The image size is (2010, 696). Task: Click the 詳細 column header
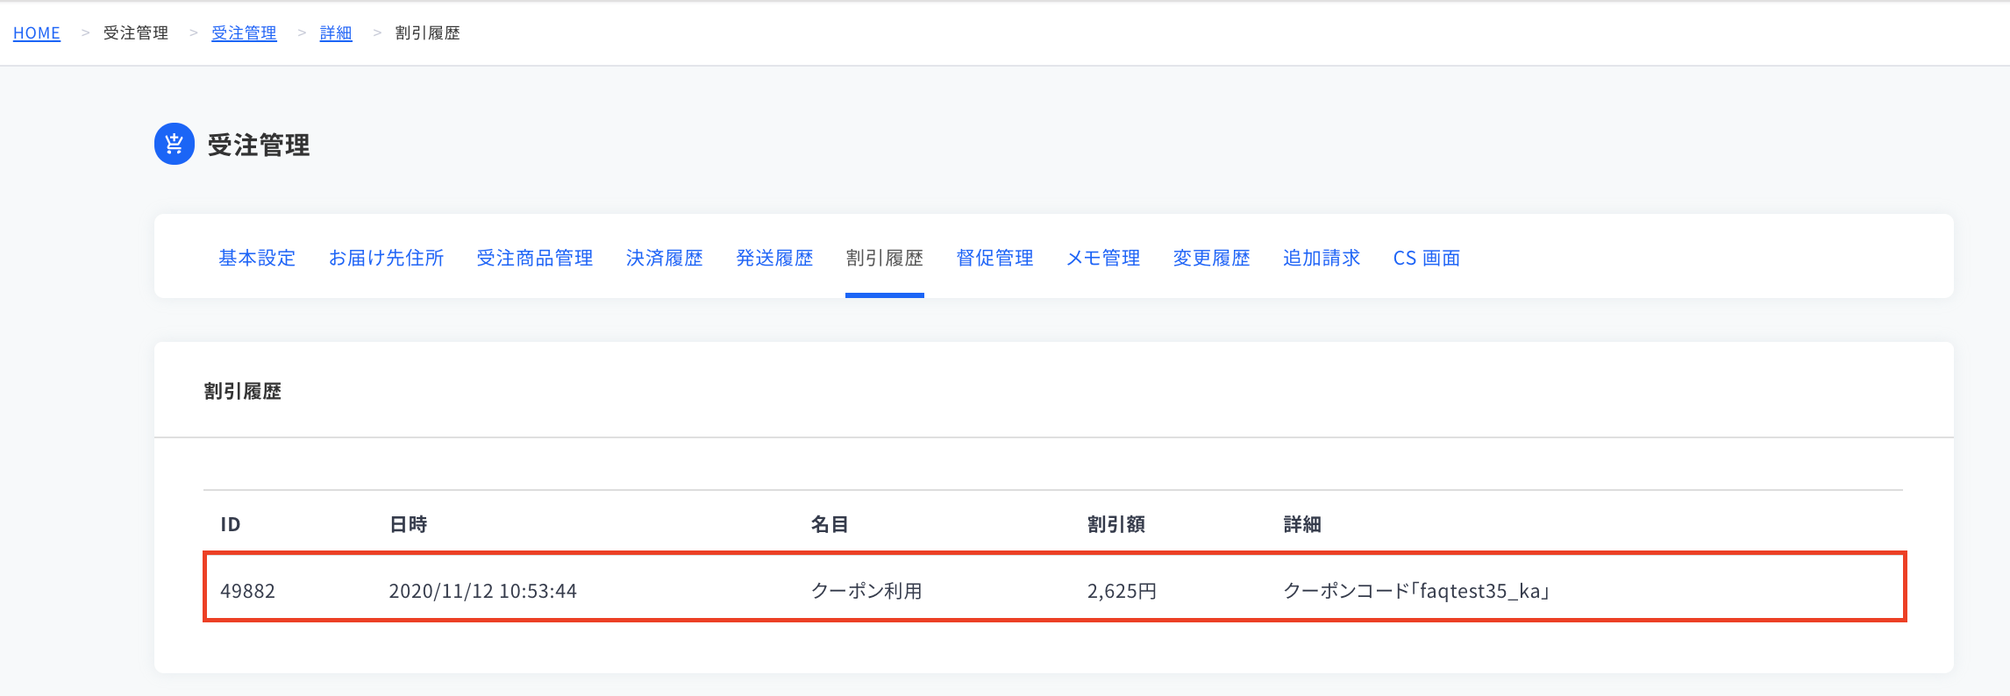coord(1302,524)
